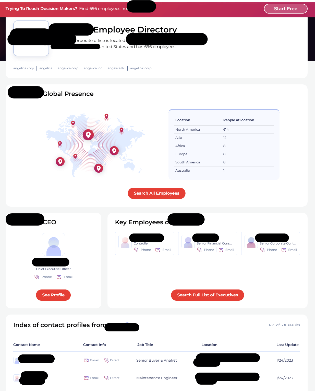The image size is (315, 391).
Task: Click the Last Update column header
Action: (x=287, y=345)
